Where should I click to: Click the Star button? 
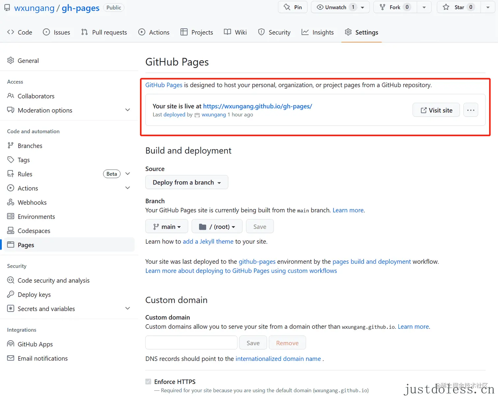(x=458, y=7)
